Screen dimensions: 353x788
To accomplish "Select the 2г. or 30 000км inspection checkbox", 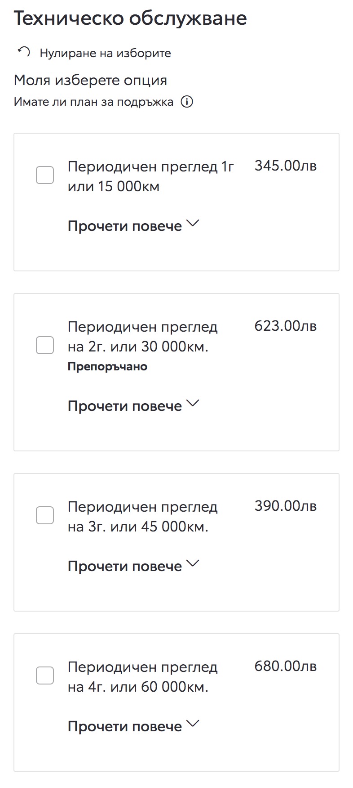I will pyautogui.click(x=45, y=345).
